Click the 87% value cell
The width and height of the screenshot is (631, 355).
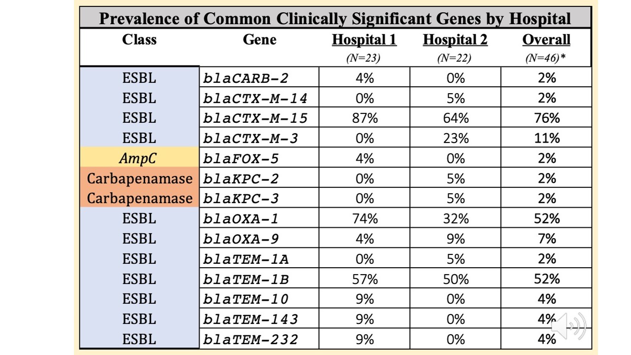click(364, 118)
